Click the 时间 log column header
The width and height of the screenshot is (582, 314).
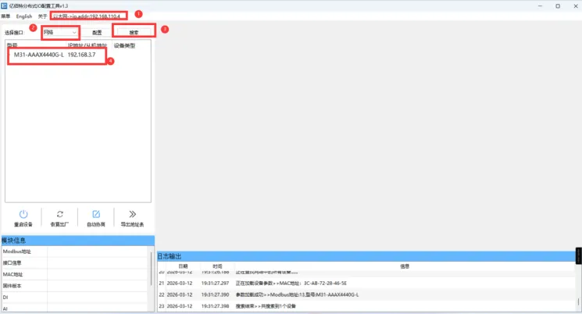coord(217,266)
